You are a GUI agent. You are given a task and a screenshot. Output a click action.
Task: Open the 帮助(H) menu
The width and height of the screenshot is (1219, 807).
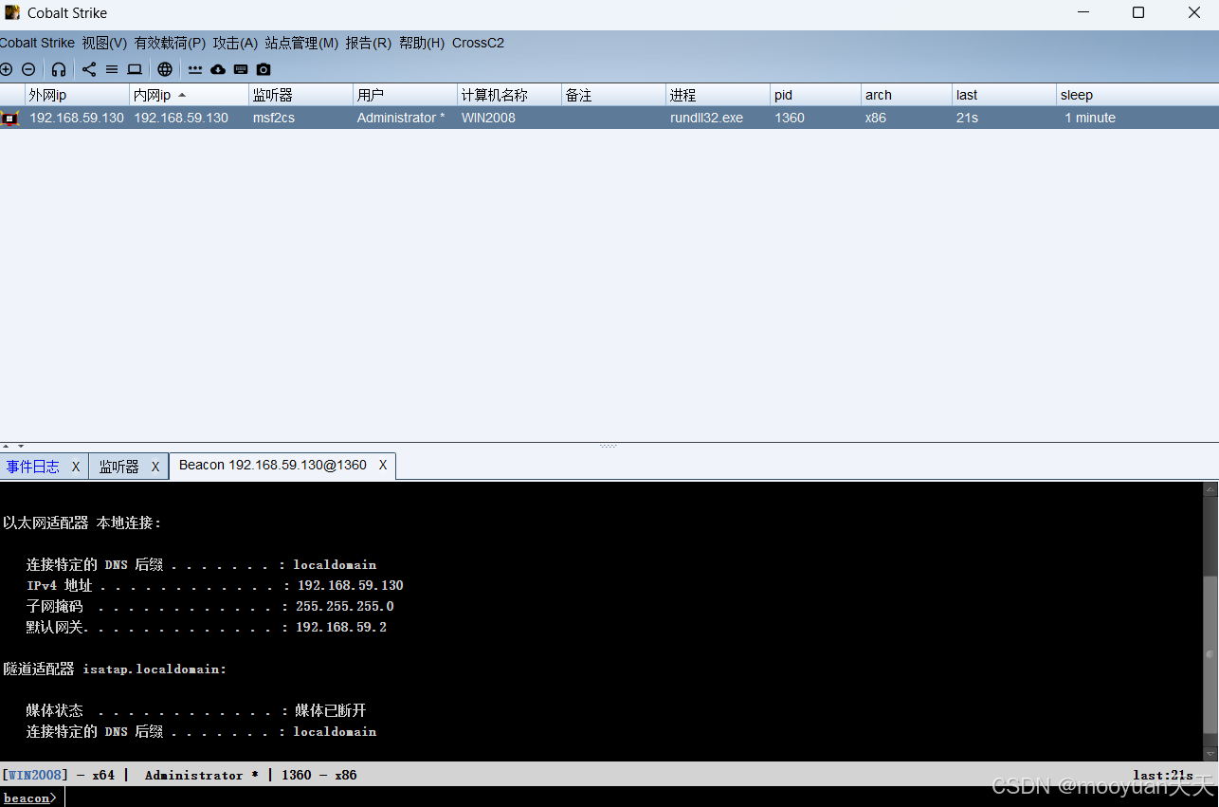[x=422, y=43]
